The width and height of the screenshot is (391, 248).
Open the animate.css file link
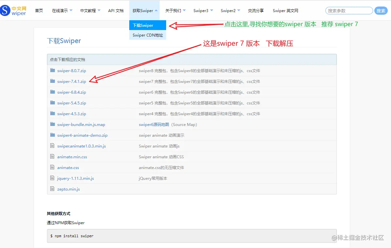pyautogui.click(x=68, y=167)
